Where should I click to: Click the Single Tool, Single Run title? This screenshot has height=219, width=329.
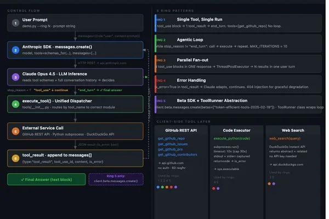tap(200, 20)
